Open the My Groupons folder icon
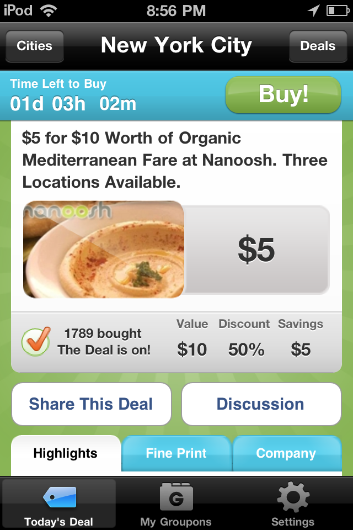The height and width of the screenshot is (530, 353). click(176, 497)
